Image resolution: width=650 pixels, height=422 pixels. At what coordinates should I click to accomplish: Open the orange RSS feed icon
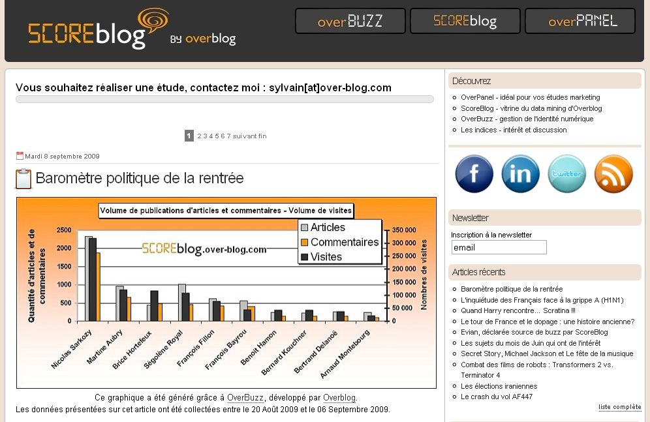613,174
